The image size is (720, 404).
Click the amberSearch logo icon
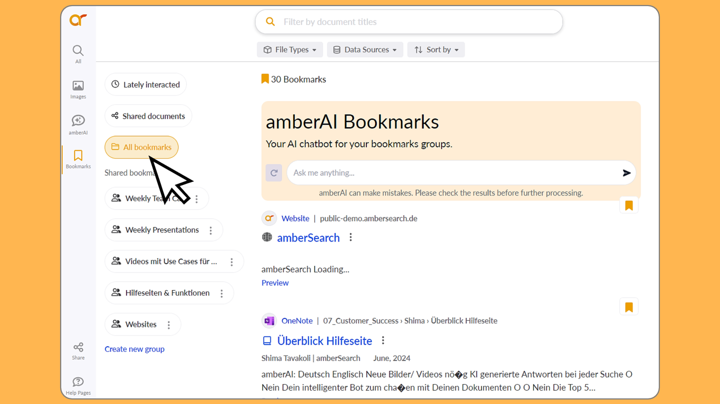tap(78, 20)
